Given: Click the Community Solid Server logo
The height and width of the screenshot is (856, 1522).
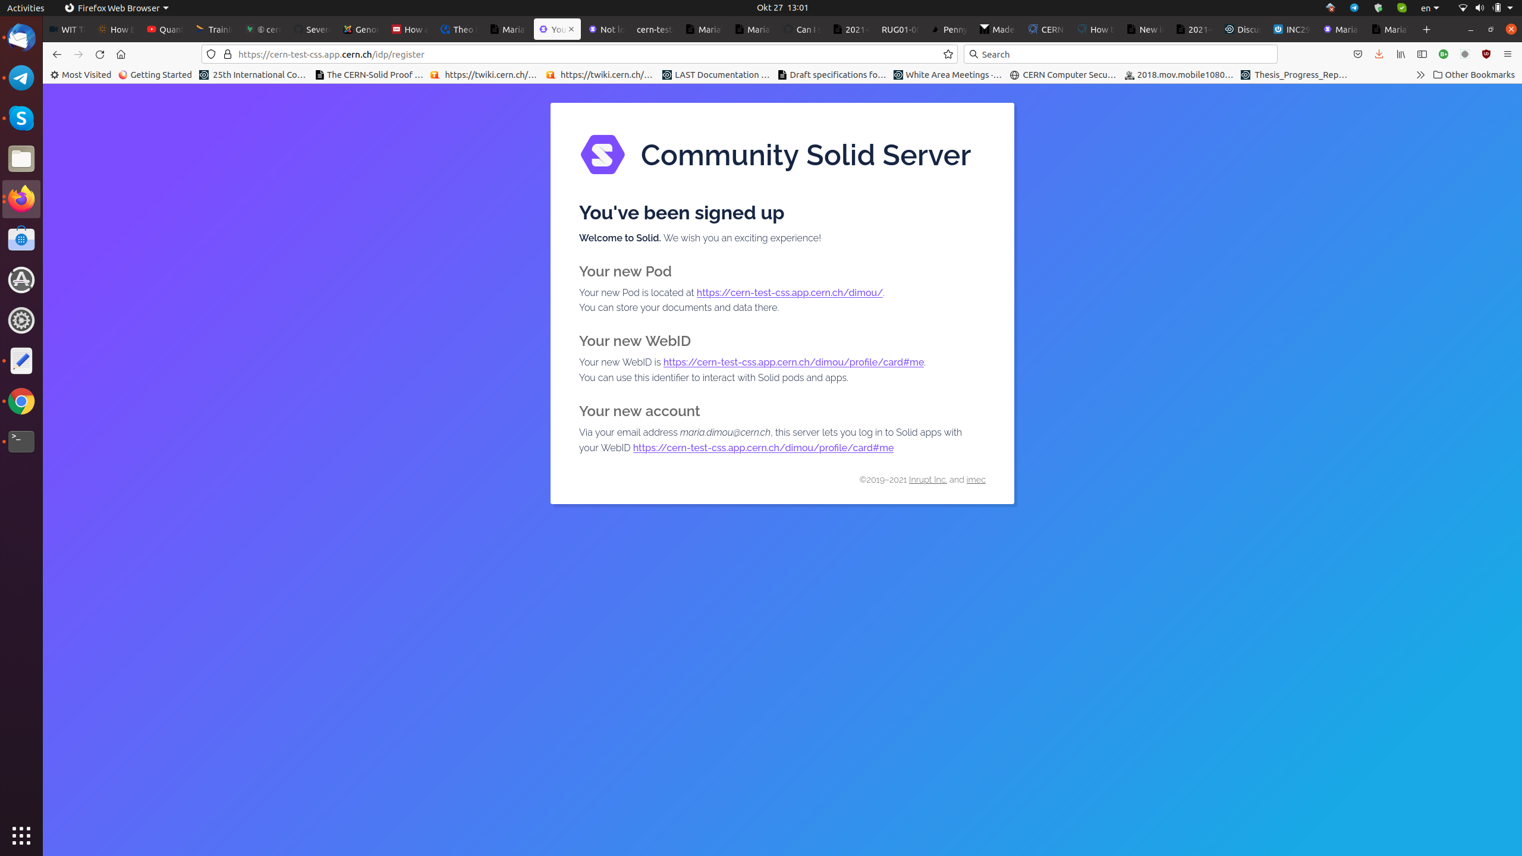Looking at the screenshot, I should 602,155.
